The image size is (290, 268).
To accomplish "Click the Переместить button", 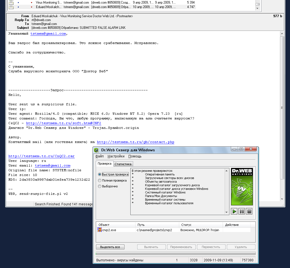I will click(x=211, y=247).
